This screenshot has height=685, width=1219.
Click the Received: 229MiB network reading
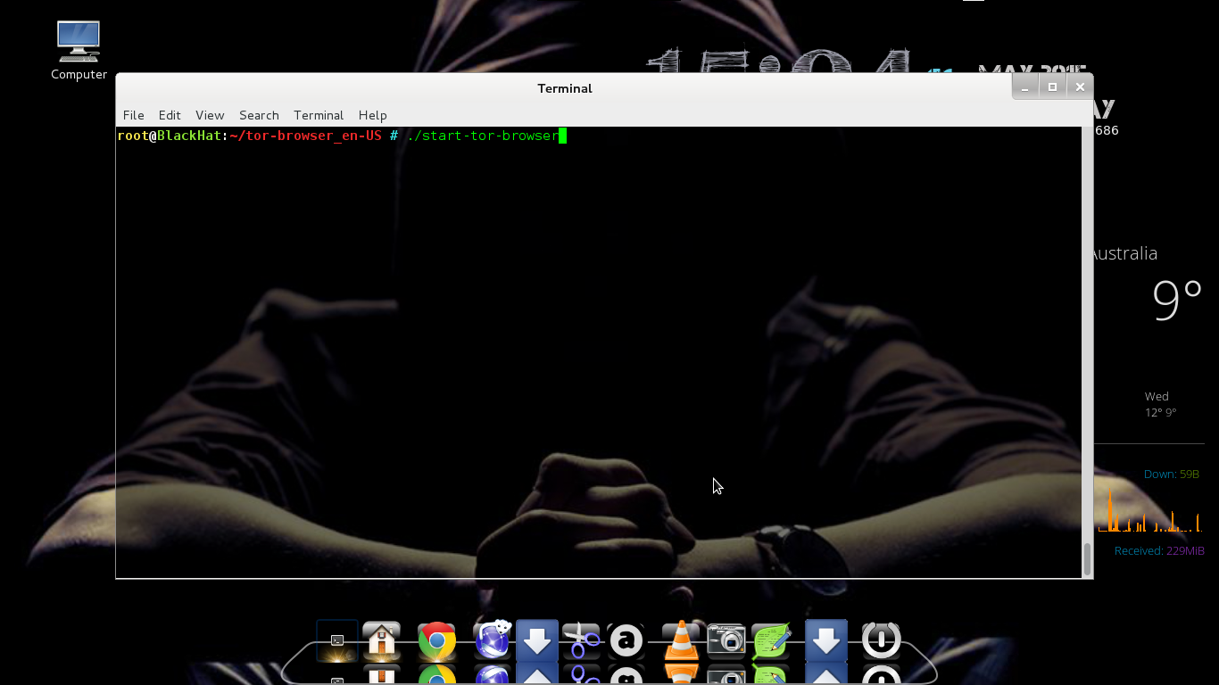pyautogui.click(x=1159, y=550)
